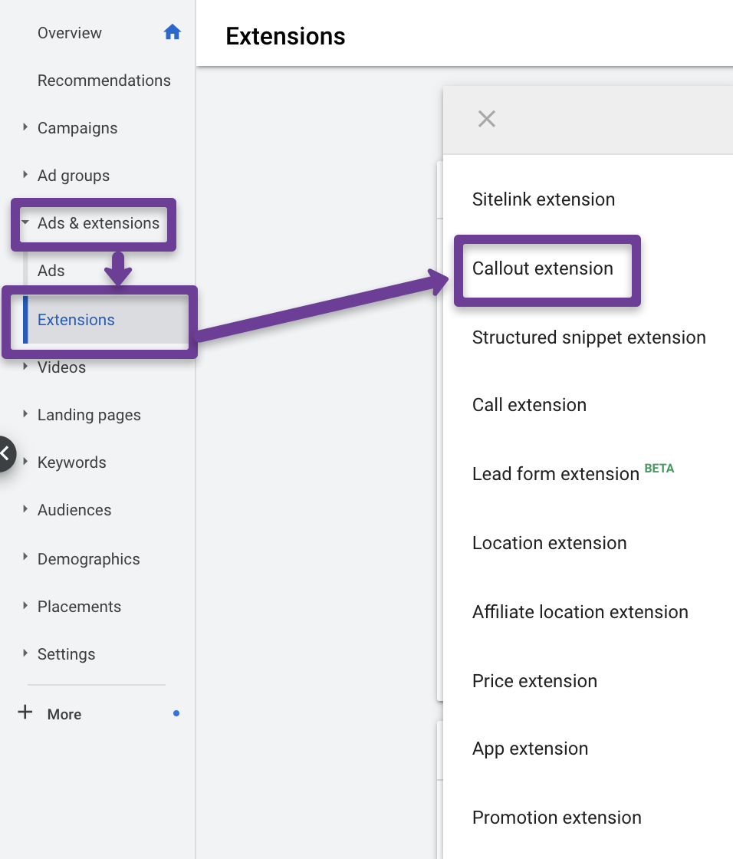This screenshot has width=733, height=859.
Task: Select Sitelink extension
Action: (543, 199)
